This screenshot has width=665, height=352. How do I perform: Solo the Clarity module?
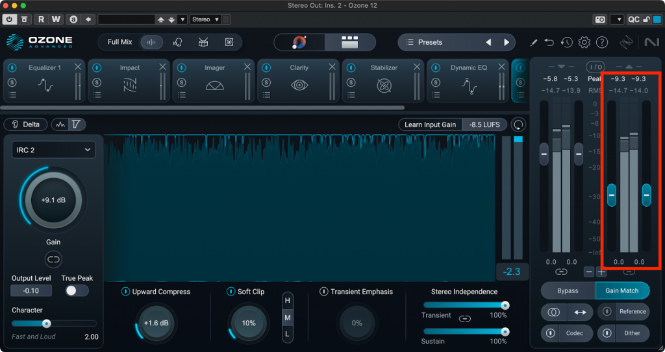click(x=266, y=82)
